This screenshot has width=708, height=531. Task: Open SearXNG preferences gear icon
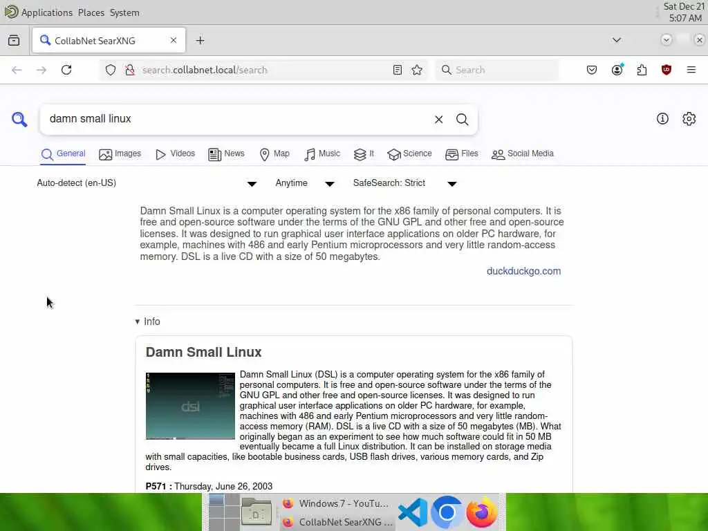(689, 119)
